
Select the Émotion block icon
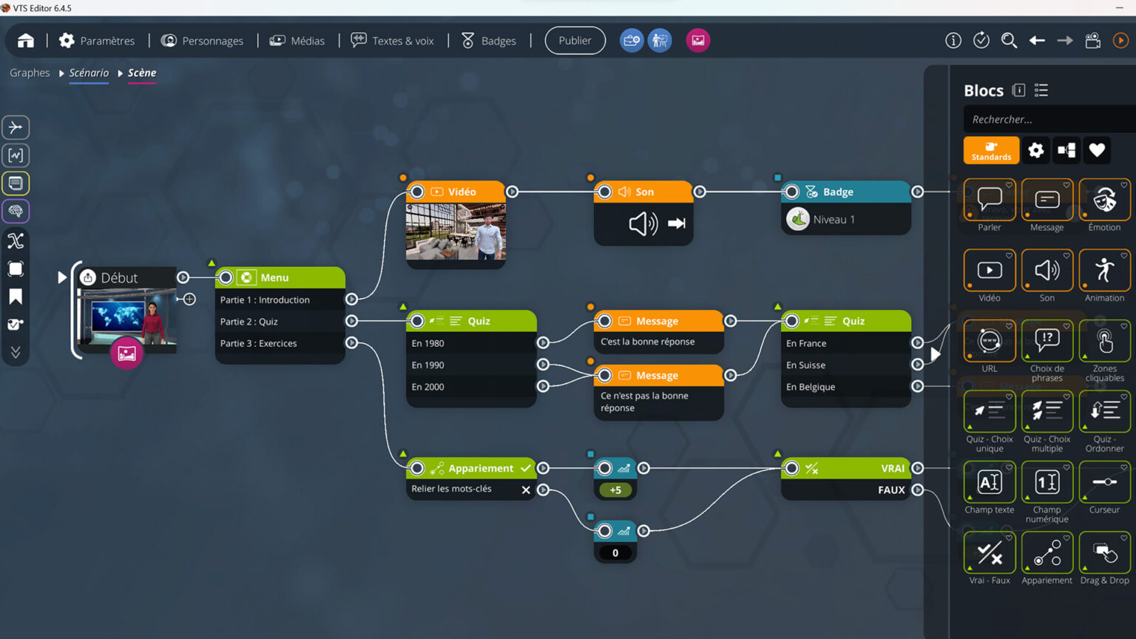click(1104, 200)
